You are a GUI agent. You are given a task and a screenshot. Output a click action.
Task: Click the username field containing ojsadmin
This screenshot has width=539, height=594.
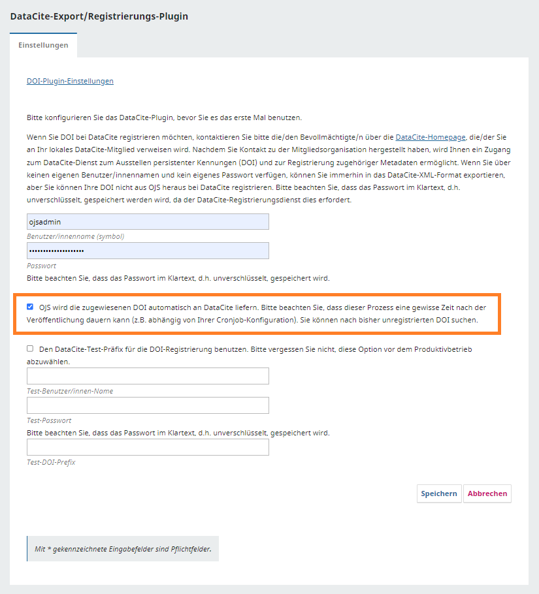148,222
